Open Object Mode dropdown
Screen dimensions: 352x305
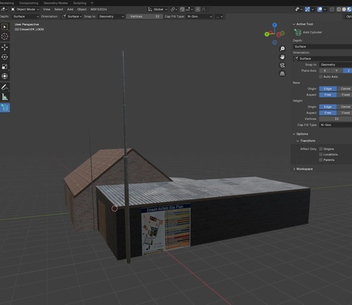[25, 9]
